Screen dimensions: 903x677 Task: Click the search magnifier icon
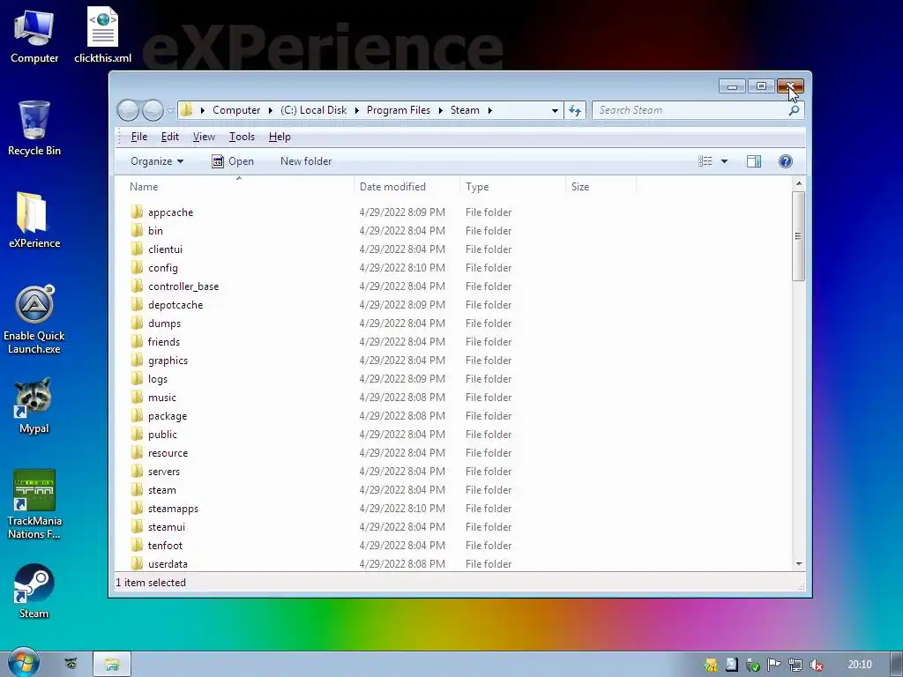(x=795, y=110)
